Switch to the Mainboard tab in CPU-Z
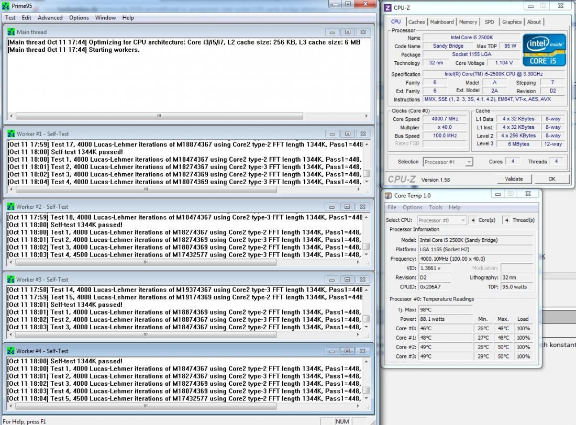 (x=441, y=22)
